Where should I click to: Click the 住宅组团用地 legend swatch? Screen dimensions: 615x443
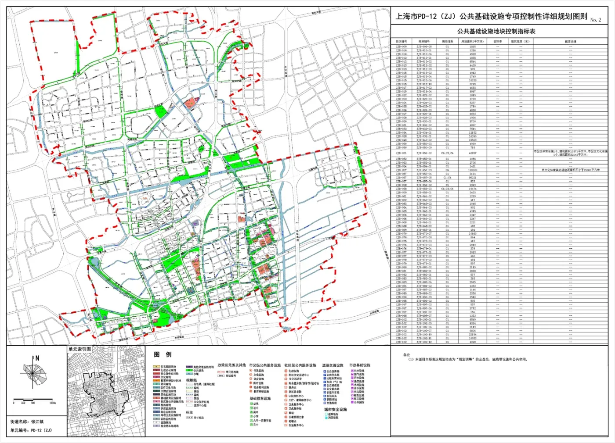156,367
